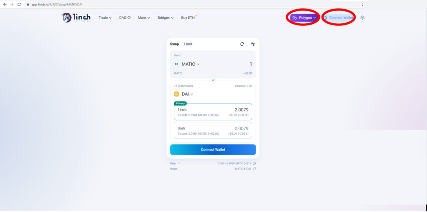Click the route details icon

coord(254,169)
